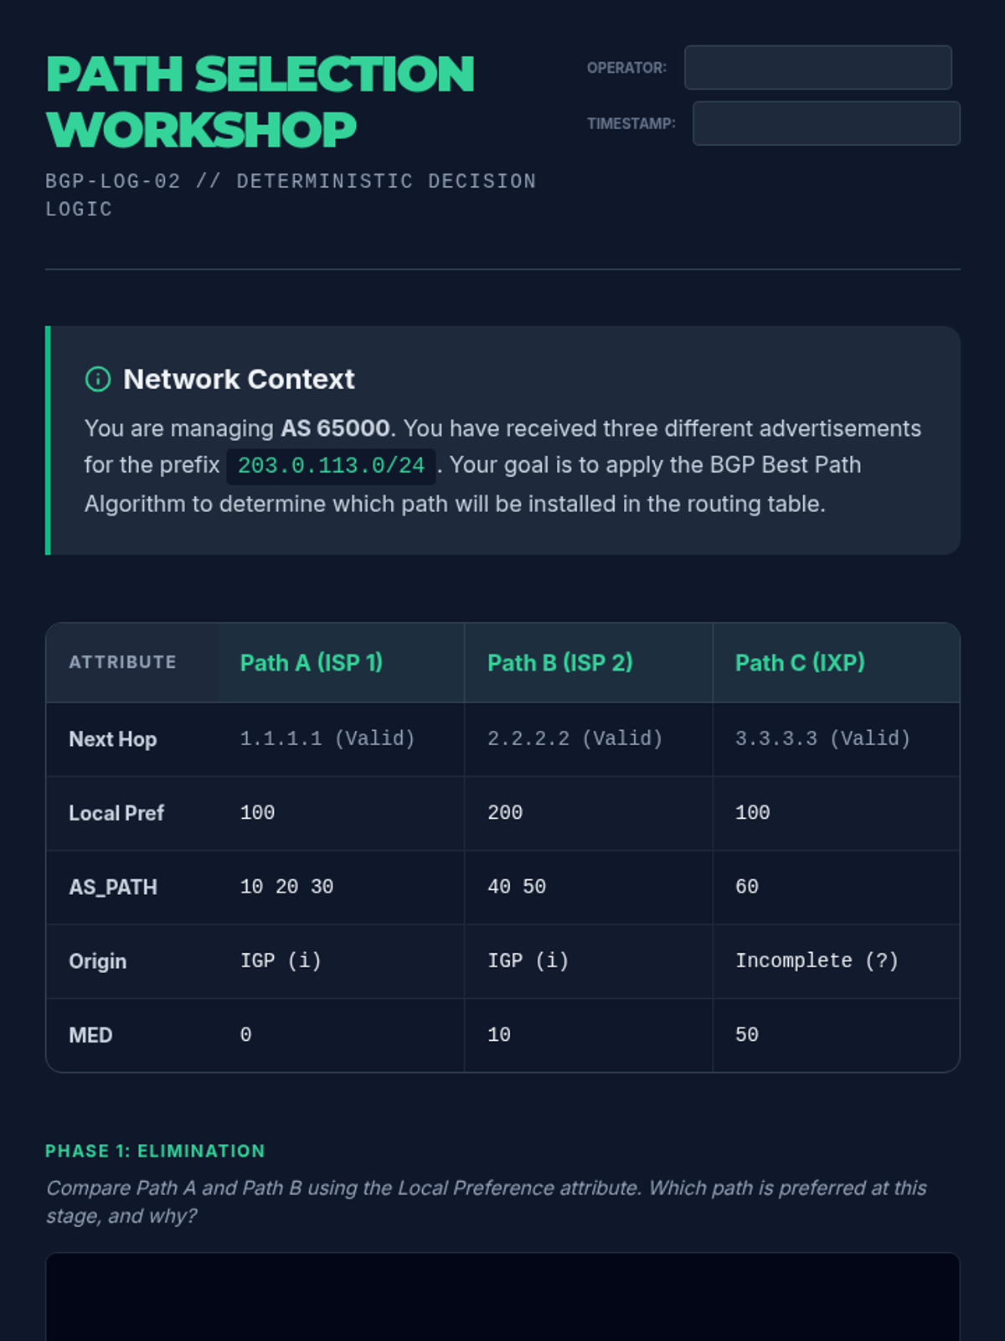Click Path B Local Pref value 200
The width and height of the screenshot is (1005, 1341).
pyautogui.click(x=505, y=813)
